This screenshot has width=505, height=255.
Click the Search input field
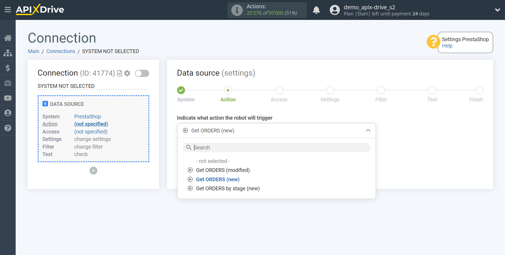(x=276, y=148)
